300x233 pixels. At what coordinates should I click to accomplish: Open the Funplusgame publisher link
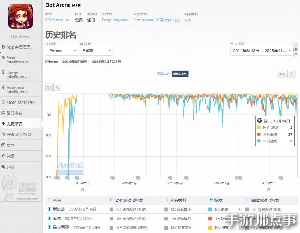pos(115,20)
